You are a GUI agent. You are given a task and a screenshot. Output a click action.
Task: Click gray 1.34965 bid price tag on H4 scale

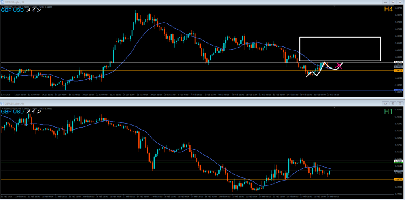(398, 67)
